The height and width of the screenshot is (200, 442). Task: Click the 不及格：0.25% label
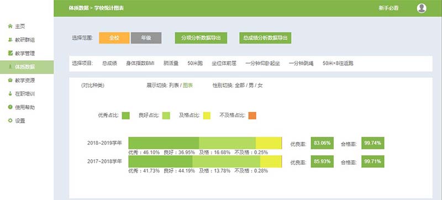[x=251, y=152]
